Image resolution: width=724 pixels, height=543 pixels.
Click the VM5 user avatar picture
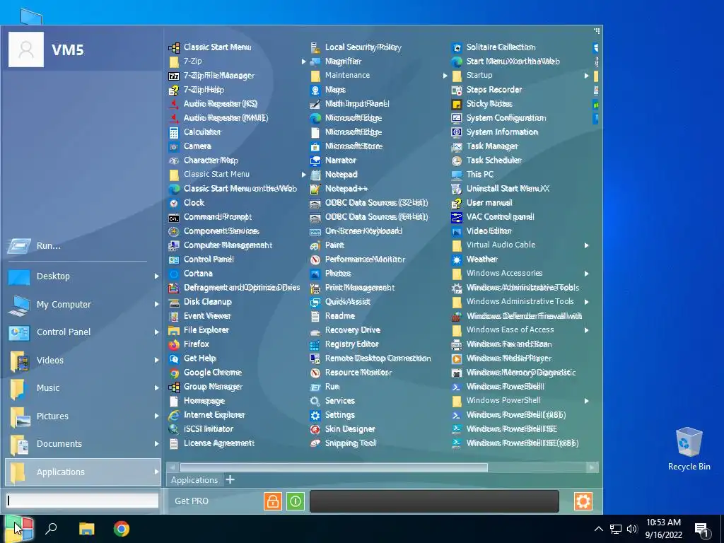(x=26, y=49)
